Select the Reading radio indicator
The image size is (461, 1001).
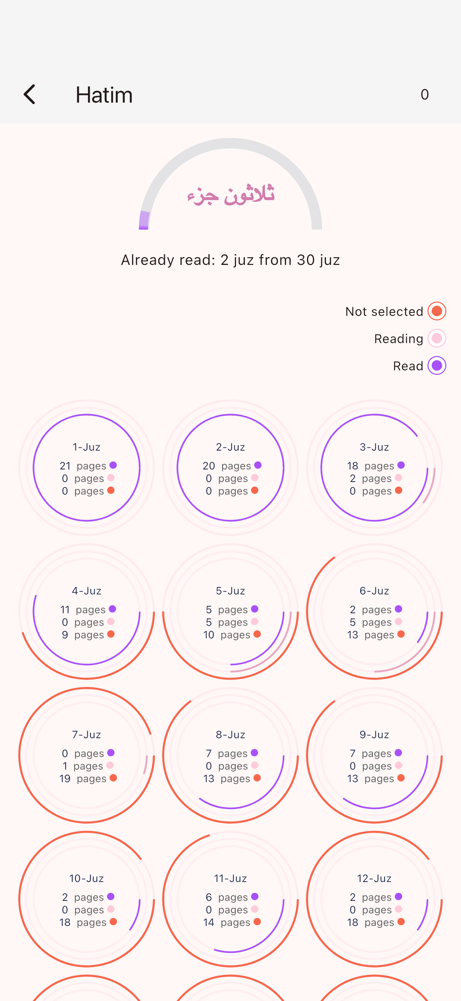click(437, 339)
